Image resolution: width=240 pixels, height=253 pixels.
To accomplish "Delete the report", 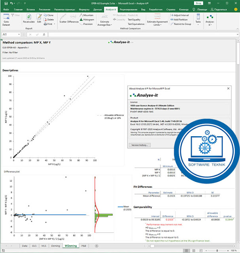I will [49, 19].
